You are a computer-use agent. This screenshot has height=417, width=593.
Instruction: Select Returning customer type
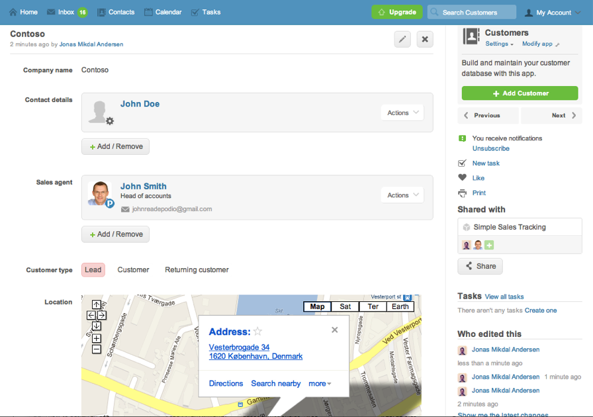click(x=197, y=269)
